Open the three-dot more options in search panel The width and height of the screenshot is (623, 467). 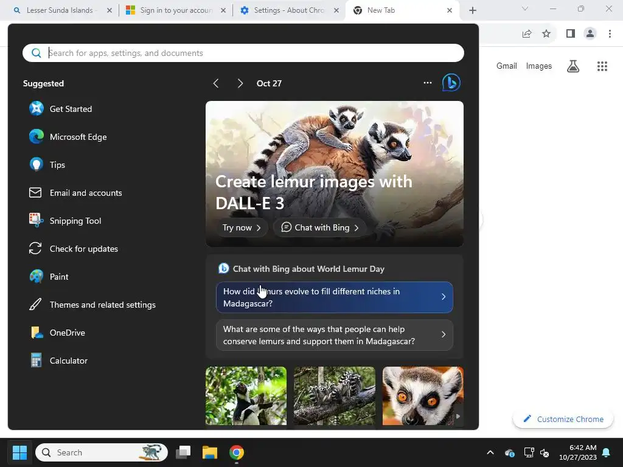pyautogui.click(x=428, y=83)
